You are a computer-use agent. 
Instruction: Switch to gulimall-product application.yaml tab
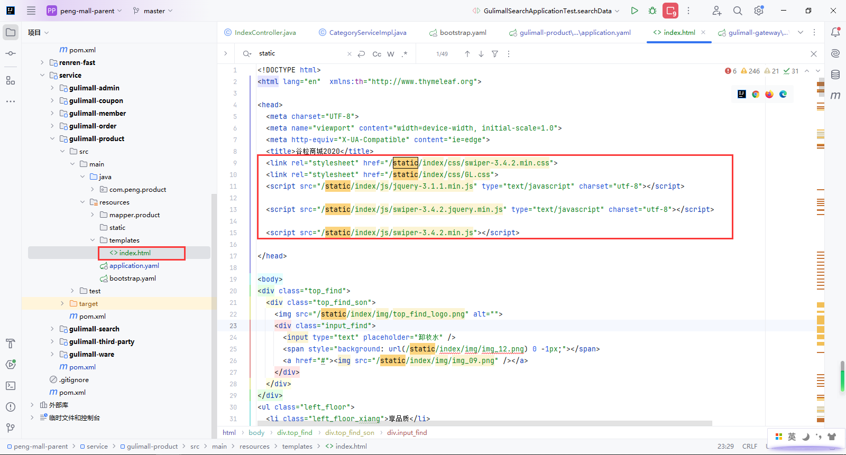[570, 32]
